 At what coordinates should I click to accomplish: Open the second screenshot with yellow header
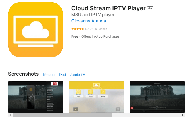point(96,97)
